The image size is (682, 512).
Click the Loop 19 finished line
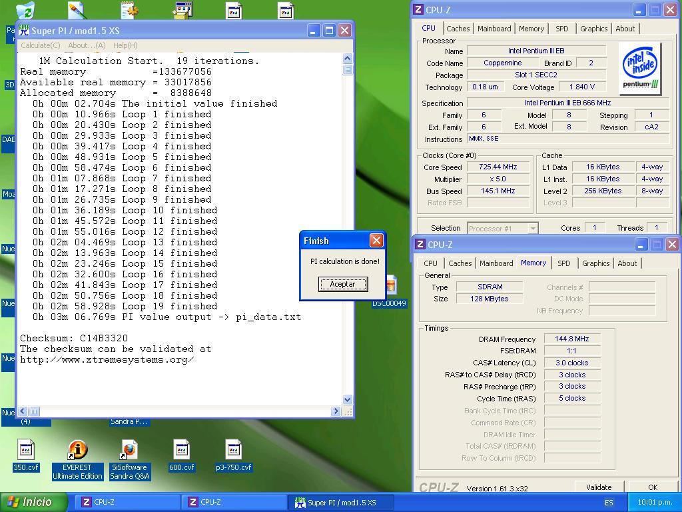point(125,307)
